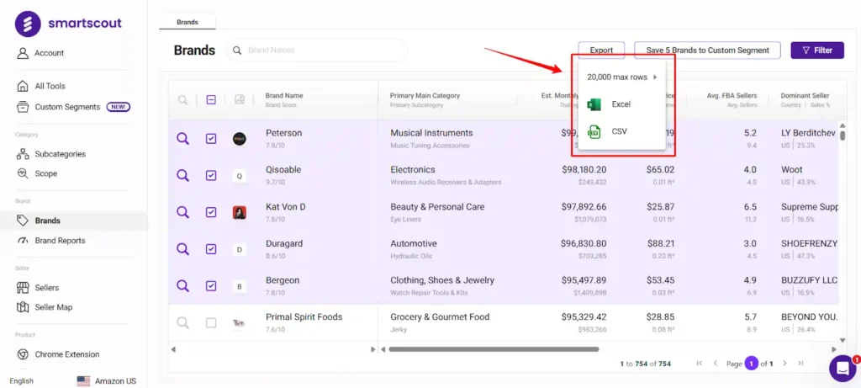Click the Brands tag icon

(23, 221)
